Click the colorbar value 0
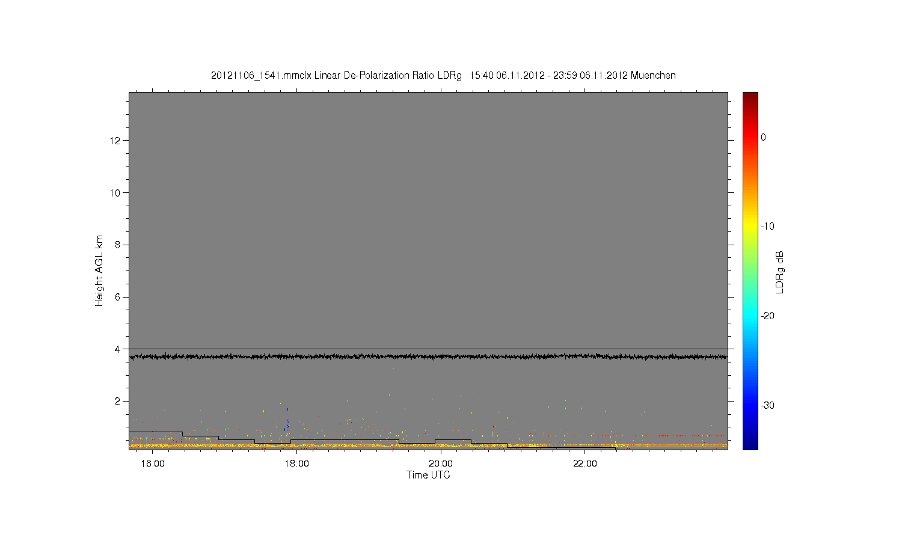 click(764, 137)
